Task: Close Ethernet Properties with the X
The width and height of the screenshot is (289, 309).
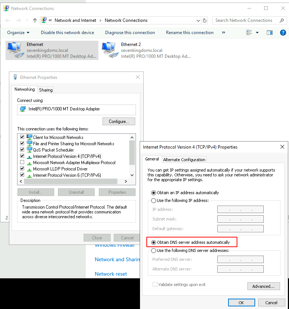Action: (138, 77)
